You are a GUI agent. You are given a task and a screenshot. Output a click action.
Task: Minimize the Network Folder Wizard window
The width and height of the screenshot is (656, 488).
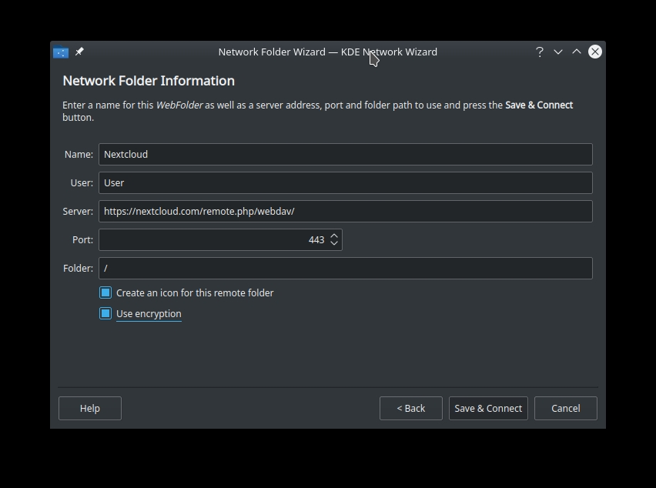pos(557,52)
